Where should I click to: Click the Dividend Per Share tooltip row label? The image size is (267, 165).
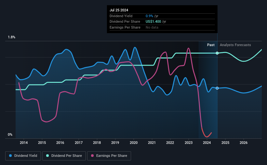[125, 22]
